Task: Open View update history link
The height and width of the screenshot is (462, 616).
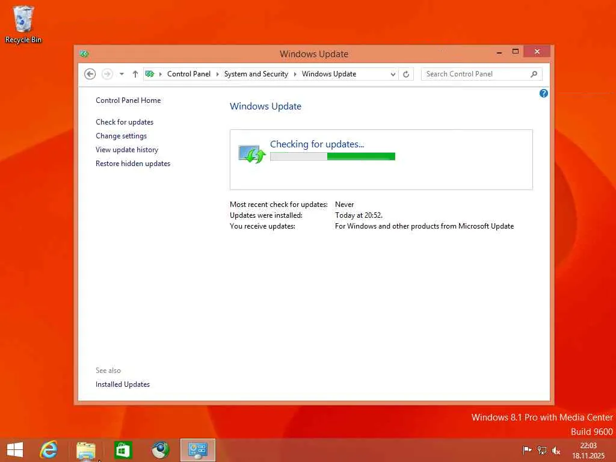Action: 127,149
